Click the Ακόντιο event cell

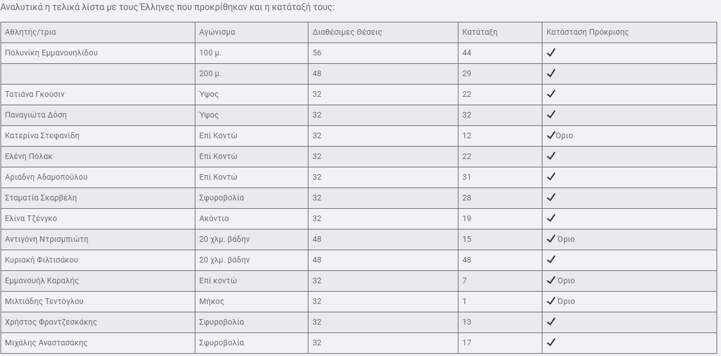(x=251, y=219)
